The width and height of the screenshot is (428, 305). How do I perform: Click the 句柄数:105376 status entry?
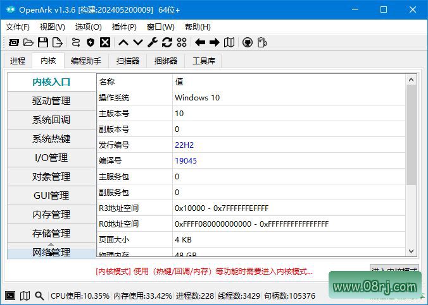coord(289,296)
